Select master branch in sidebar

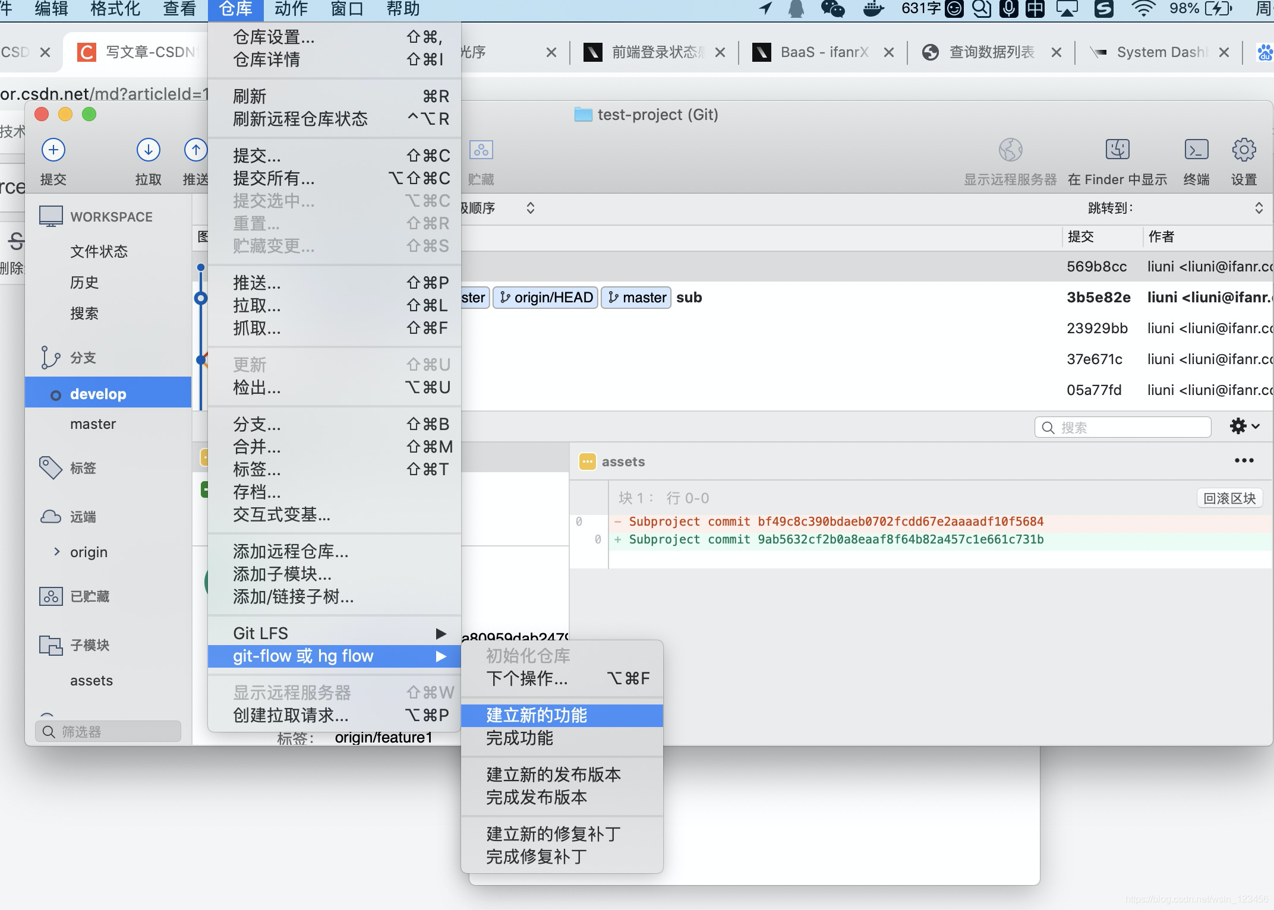coord(93,424)
